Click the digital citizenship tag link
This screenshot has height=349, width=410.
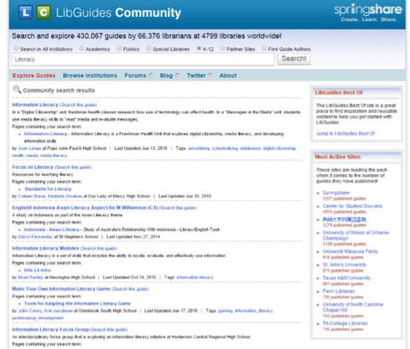(x=279, y=149)
